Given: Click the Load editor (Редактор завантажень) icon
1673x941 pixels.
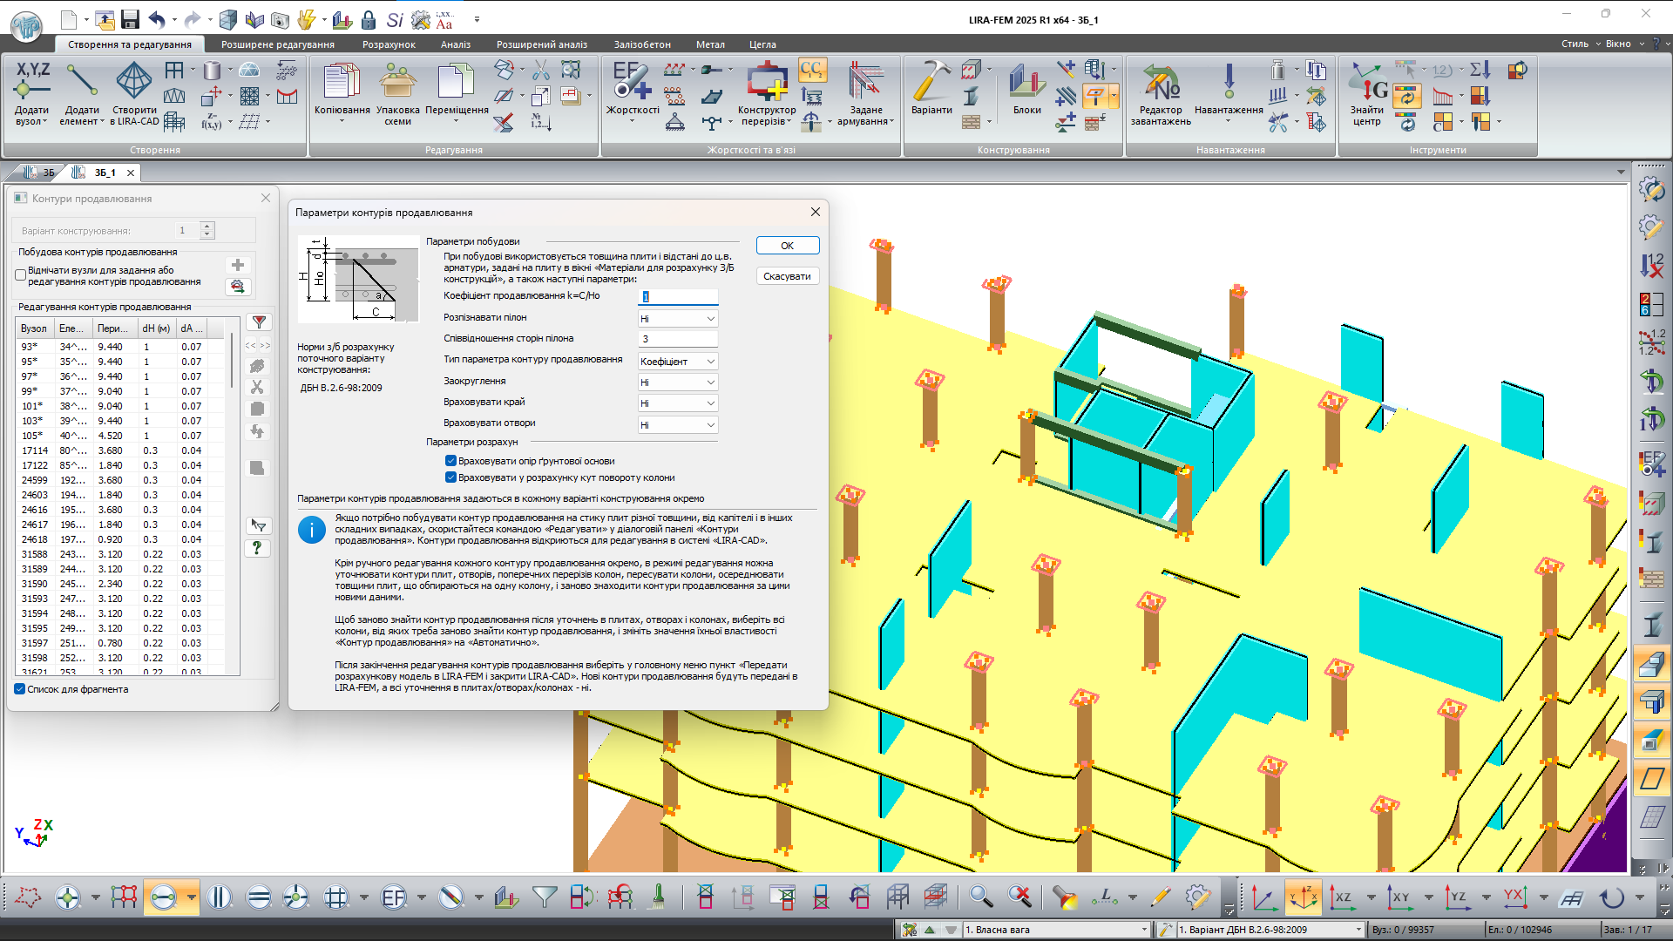Looking at the screenshot, I should click(x=1161, y=83).
